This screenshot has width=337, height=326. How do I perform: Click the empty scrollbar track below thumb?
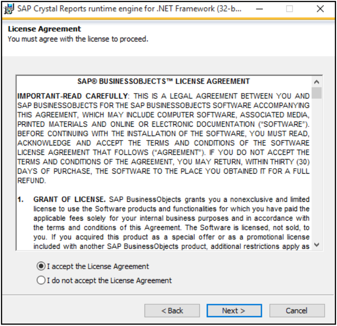point(317,173)
